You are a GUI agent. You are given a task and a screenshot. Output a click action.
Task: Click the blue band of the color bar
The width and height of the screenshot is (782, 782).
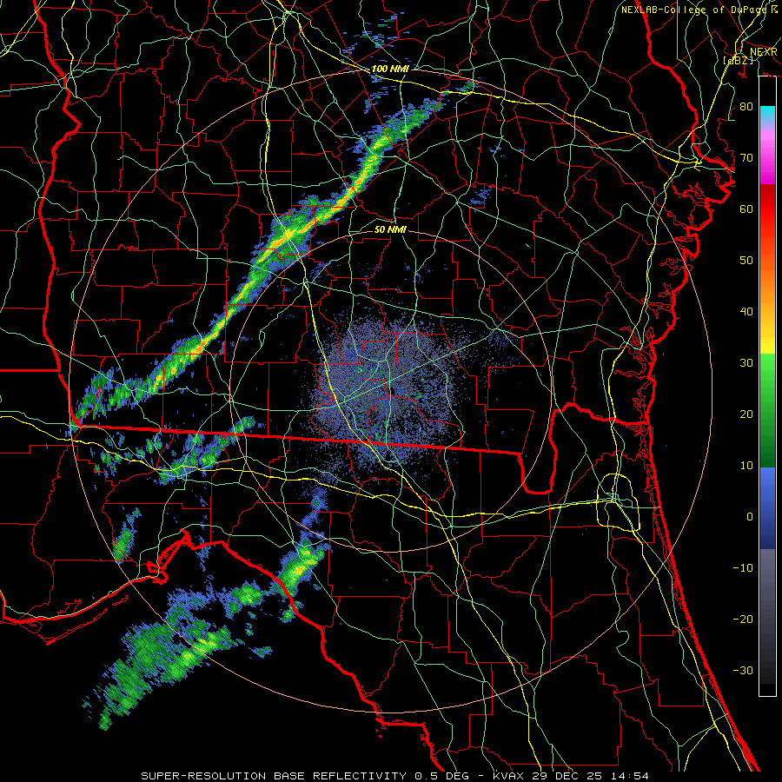click(x=767, y=507)
